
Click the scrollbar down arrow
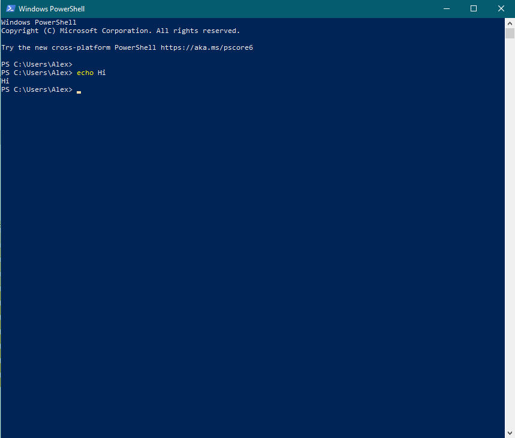point(510,433)
